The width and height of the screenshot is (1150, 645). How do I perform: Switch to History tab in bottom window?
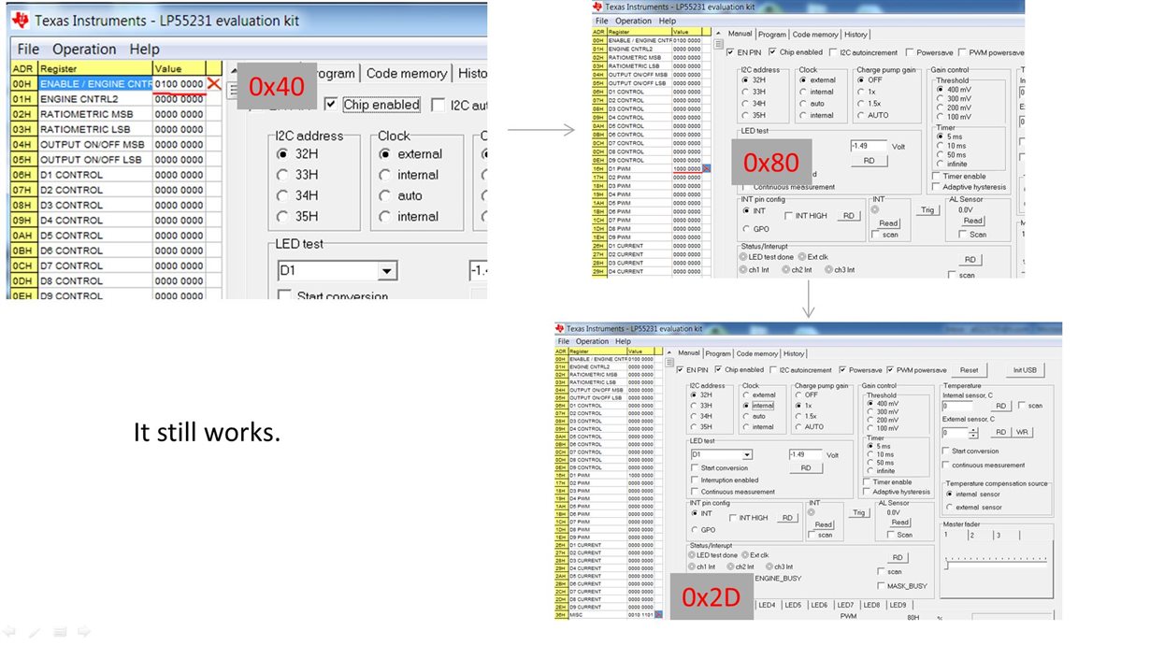(794, 353)
